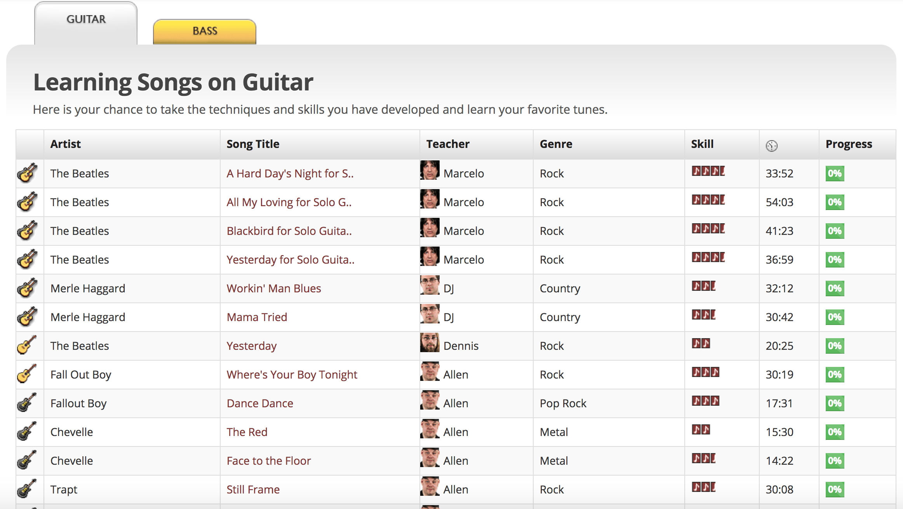This screenshot has width=903, height=509.
Task: Click teacher name Dennis
Action: tap(461, 346)
